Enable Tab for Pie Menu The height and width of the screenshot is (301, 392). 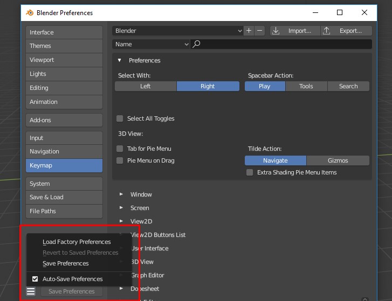pos(120,149)
